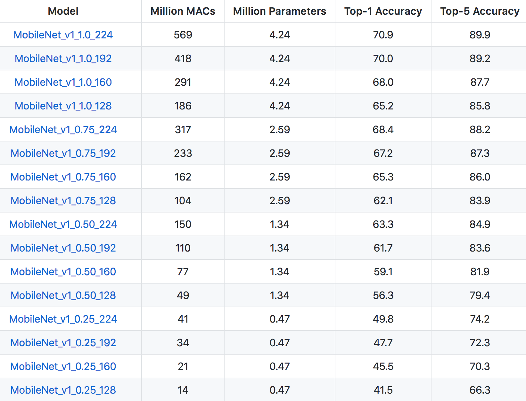Screen dimensions: 526x401
Task: Select the 110 Million MACs value
Action: 183,248
